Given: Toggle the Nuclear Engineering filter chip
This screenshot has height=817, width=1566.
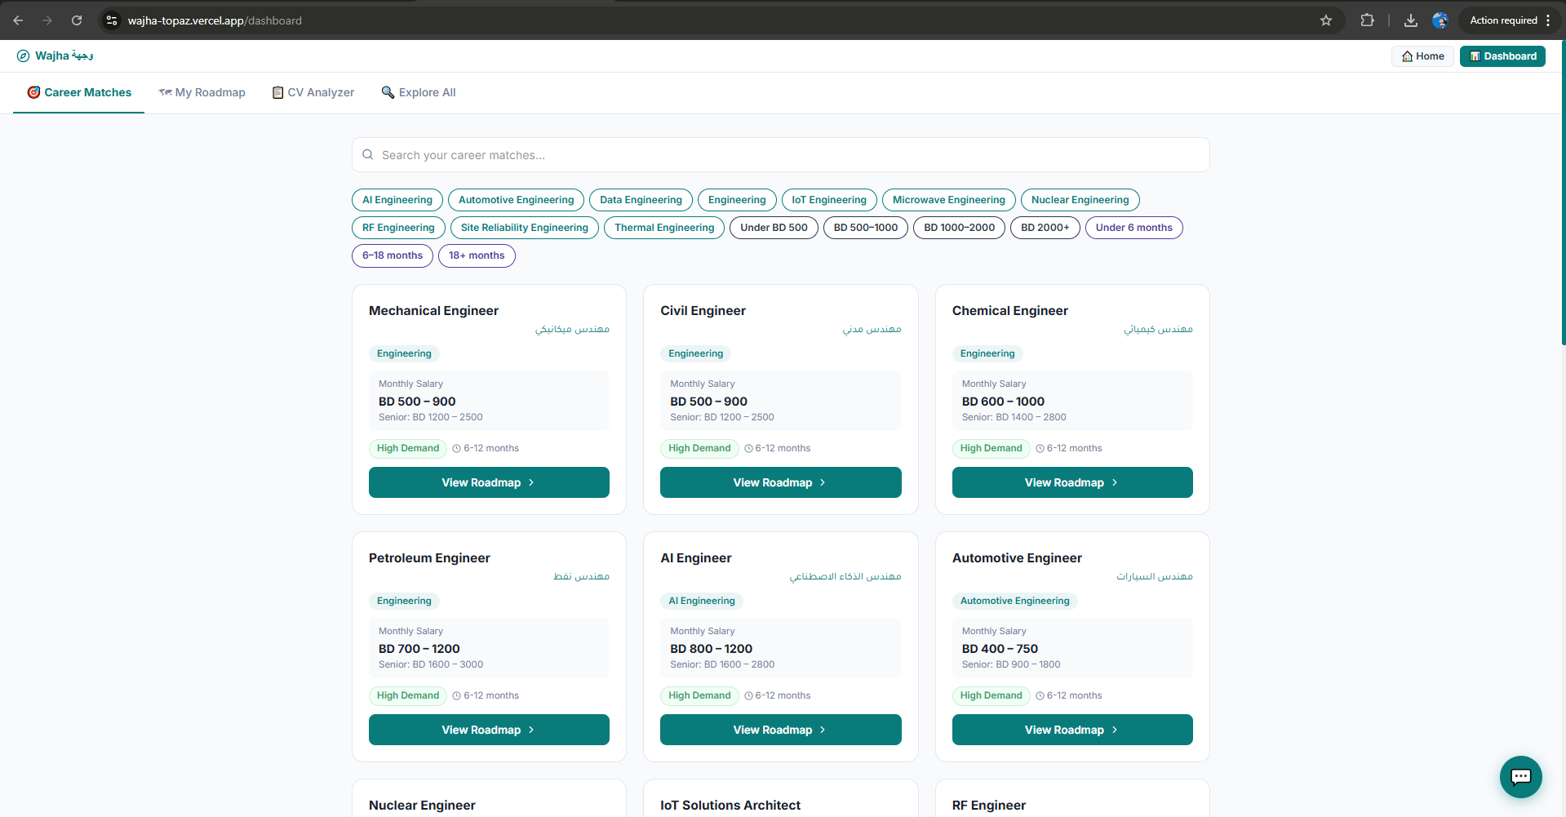Looking at the screenshot, I should pyautogui.click(x=1080, y=200).
